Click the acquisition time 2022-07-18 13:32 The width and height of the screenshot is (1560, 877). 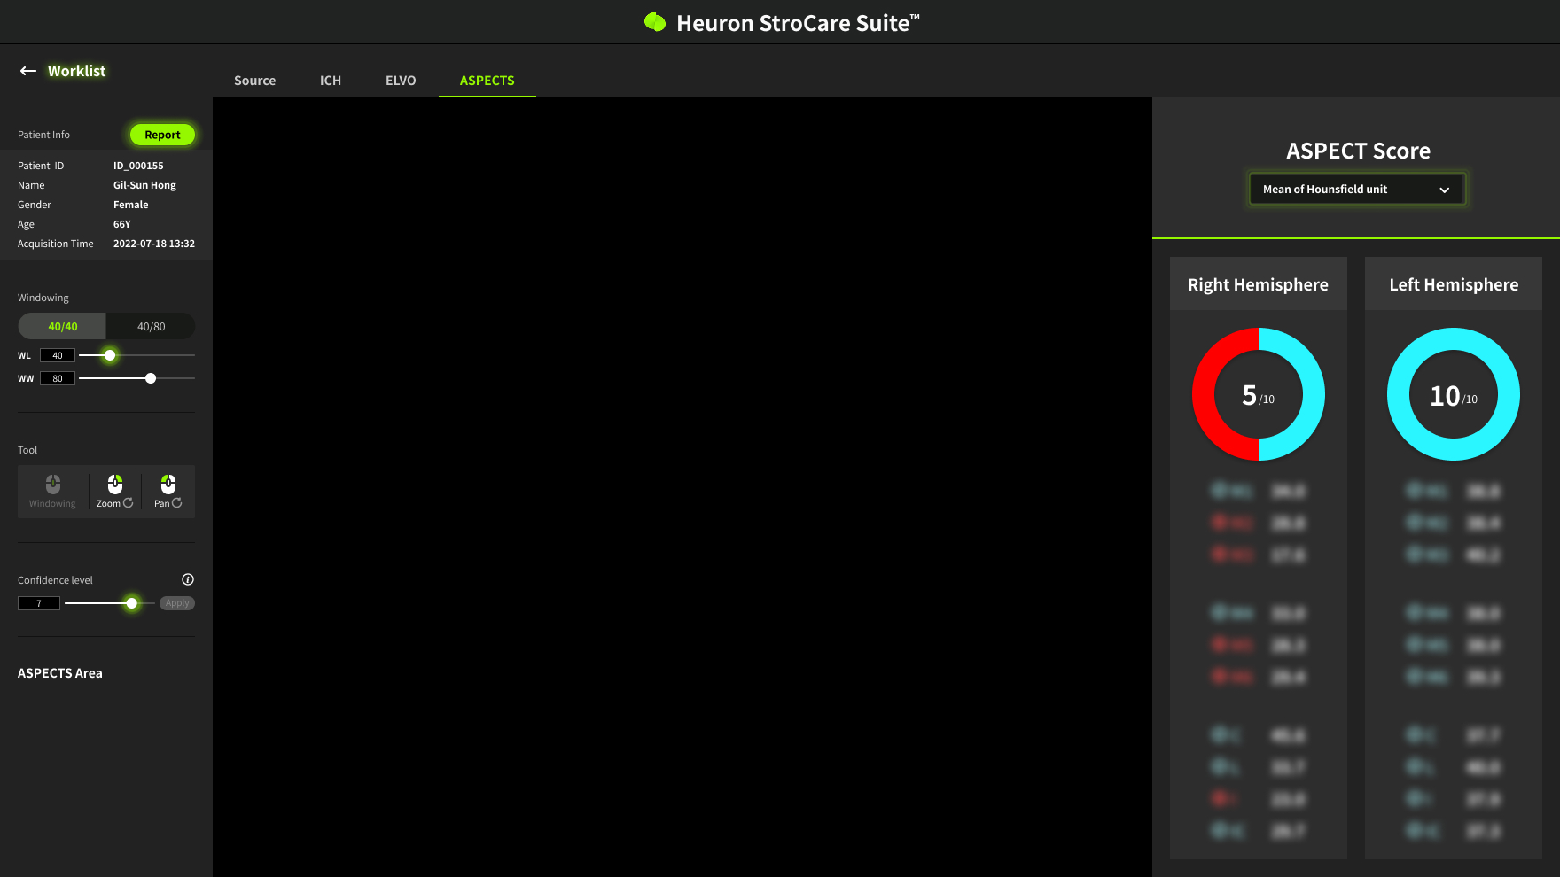154,244
